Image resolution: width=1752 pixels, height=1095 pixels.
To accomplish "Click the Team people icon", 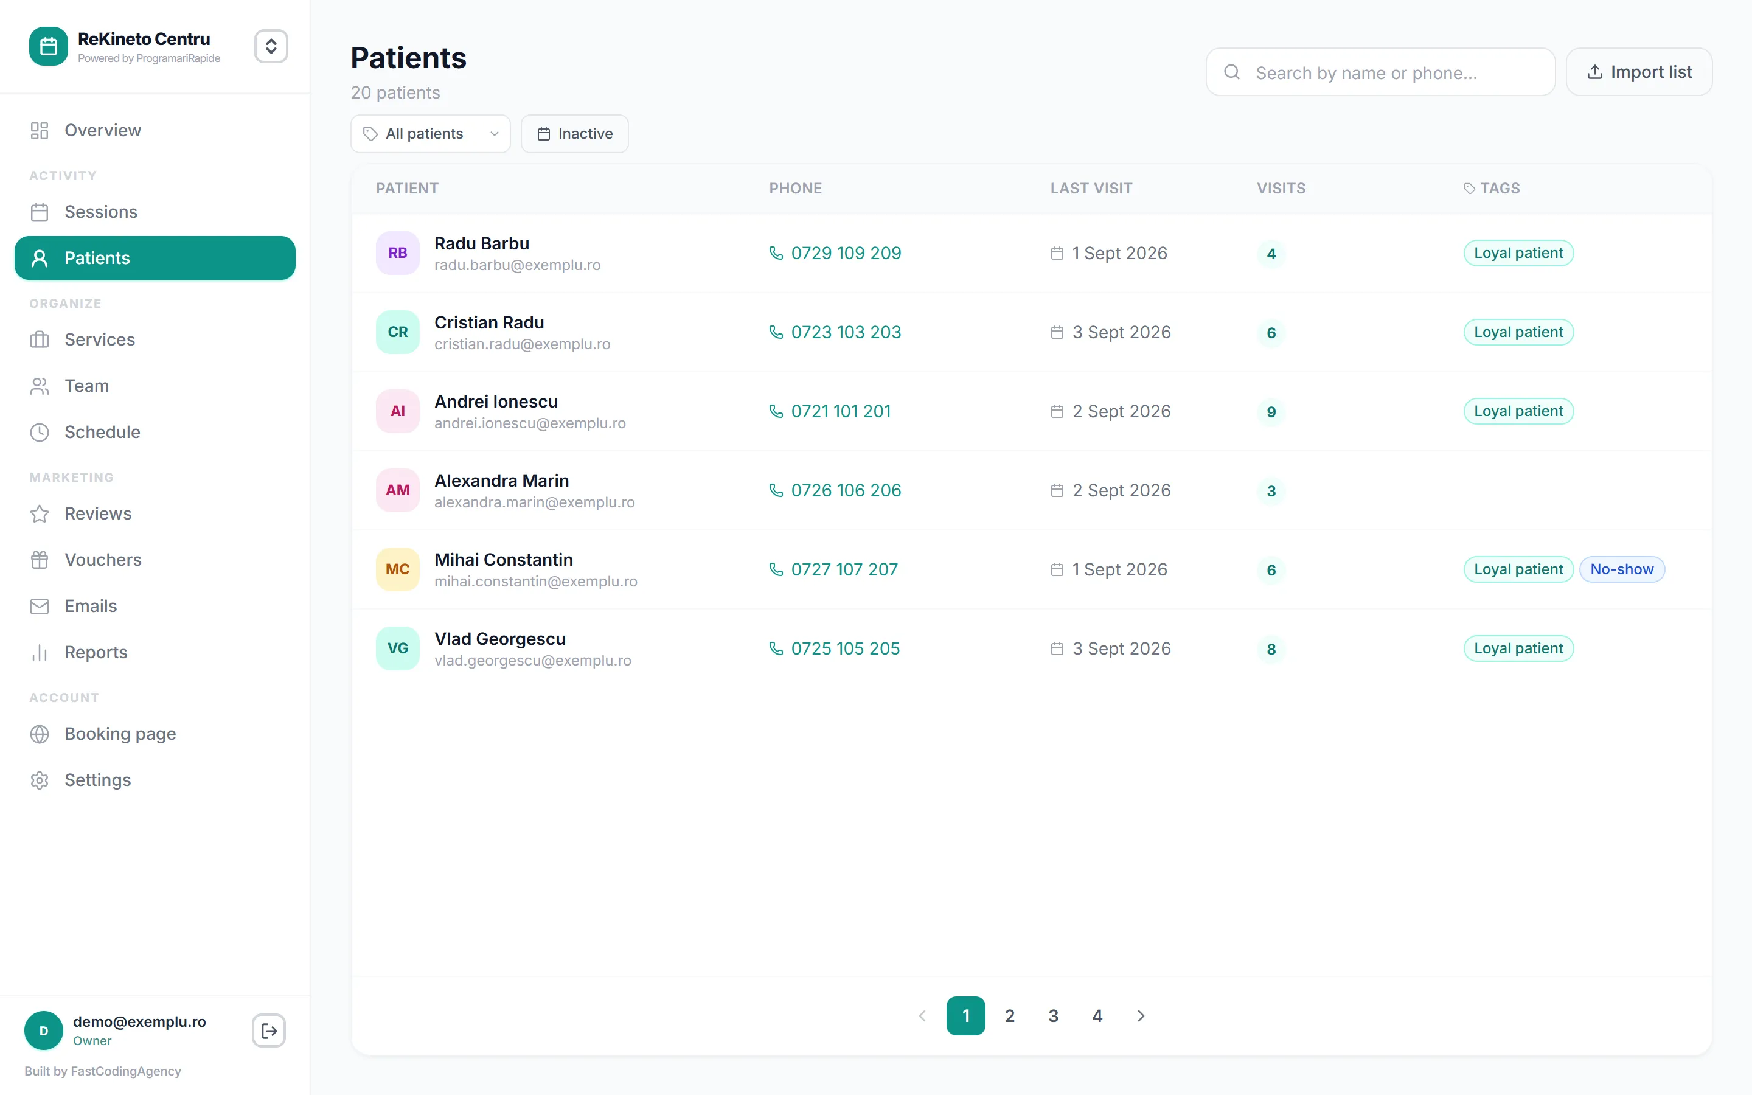I will point(40,386).
